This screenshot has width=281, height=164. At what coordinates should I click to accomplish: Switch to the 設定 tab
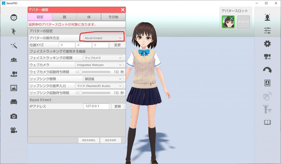40,17
